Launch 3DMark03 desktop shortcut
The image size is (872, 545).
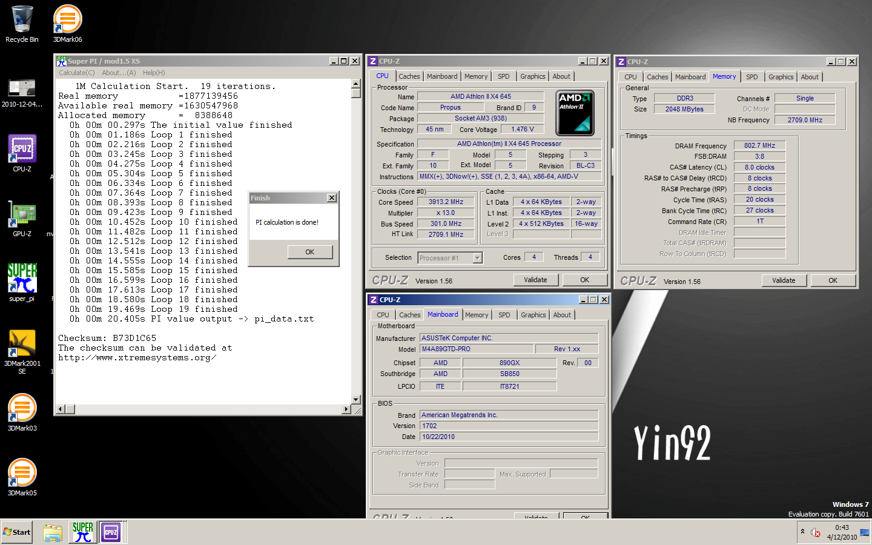click(22, 412)
